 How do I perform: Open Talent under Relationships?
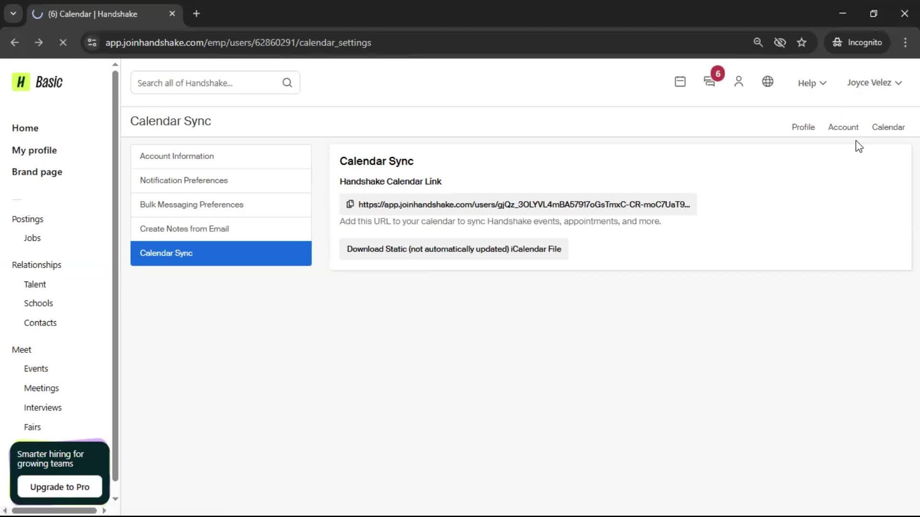tap(35, 284)
